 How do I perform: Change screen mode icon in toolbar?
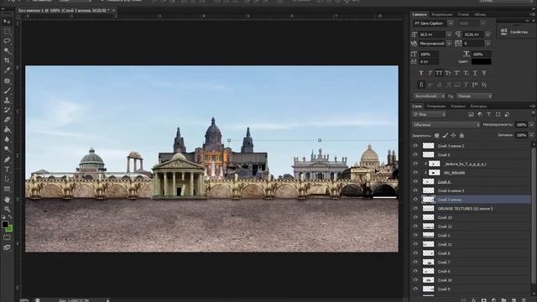(7, 247)
